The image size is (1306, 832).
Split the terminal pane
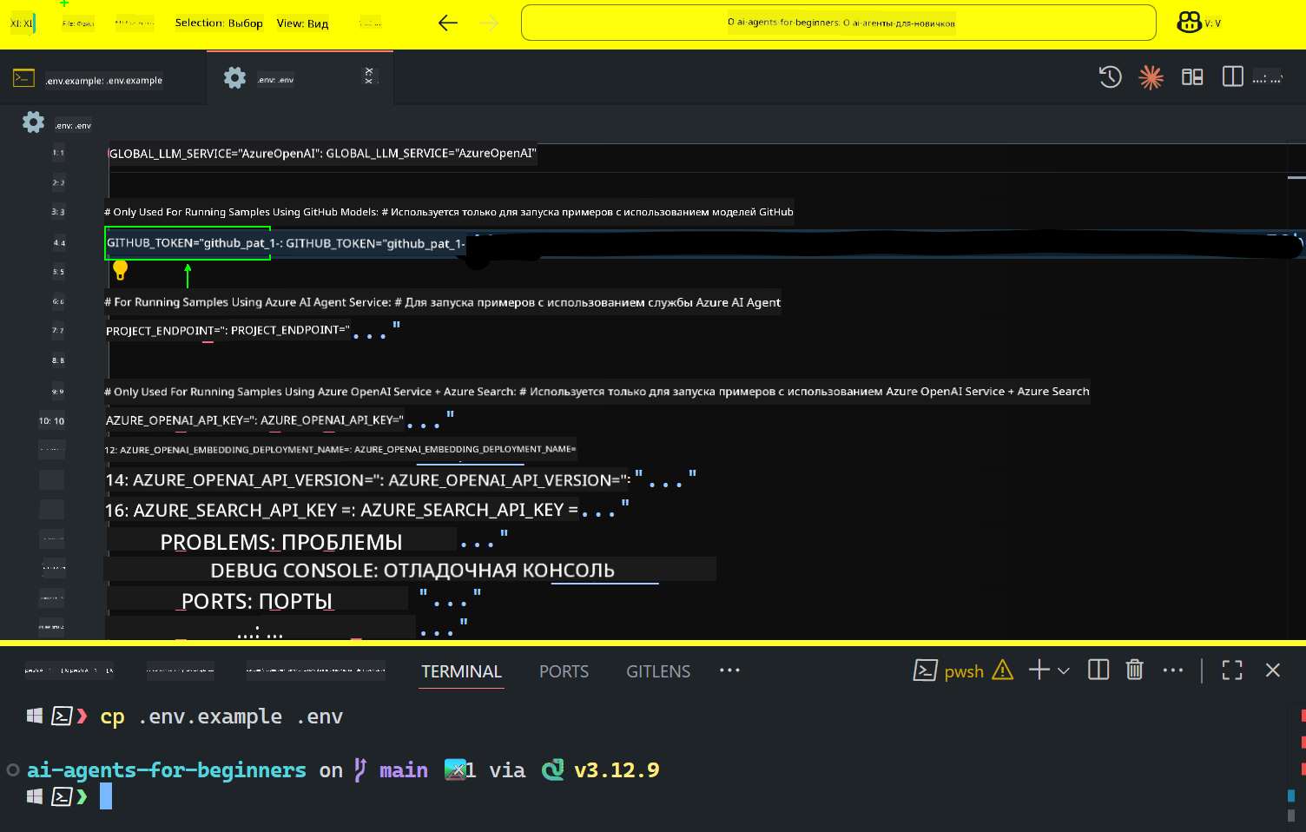click(1098, 670)
